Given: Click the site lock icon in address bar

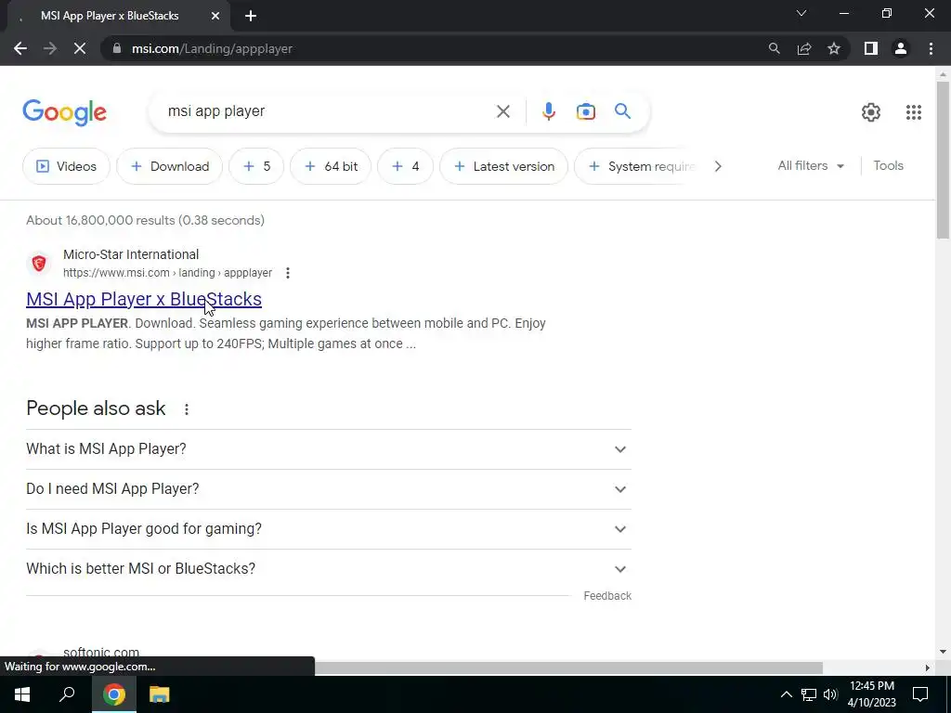Looking at the screenshot, I should tap(117, 48).
